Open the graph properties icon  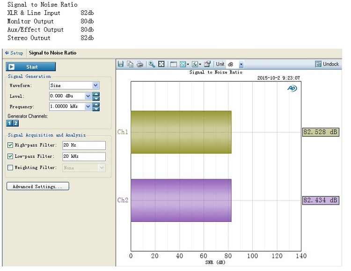click(x=208, y=64)
